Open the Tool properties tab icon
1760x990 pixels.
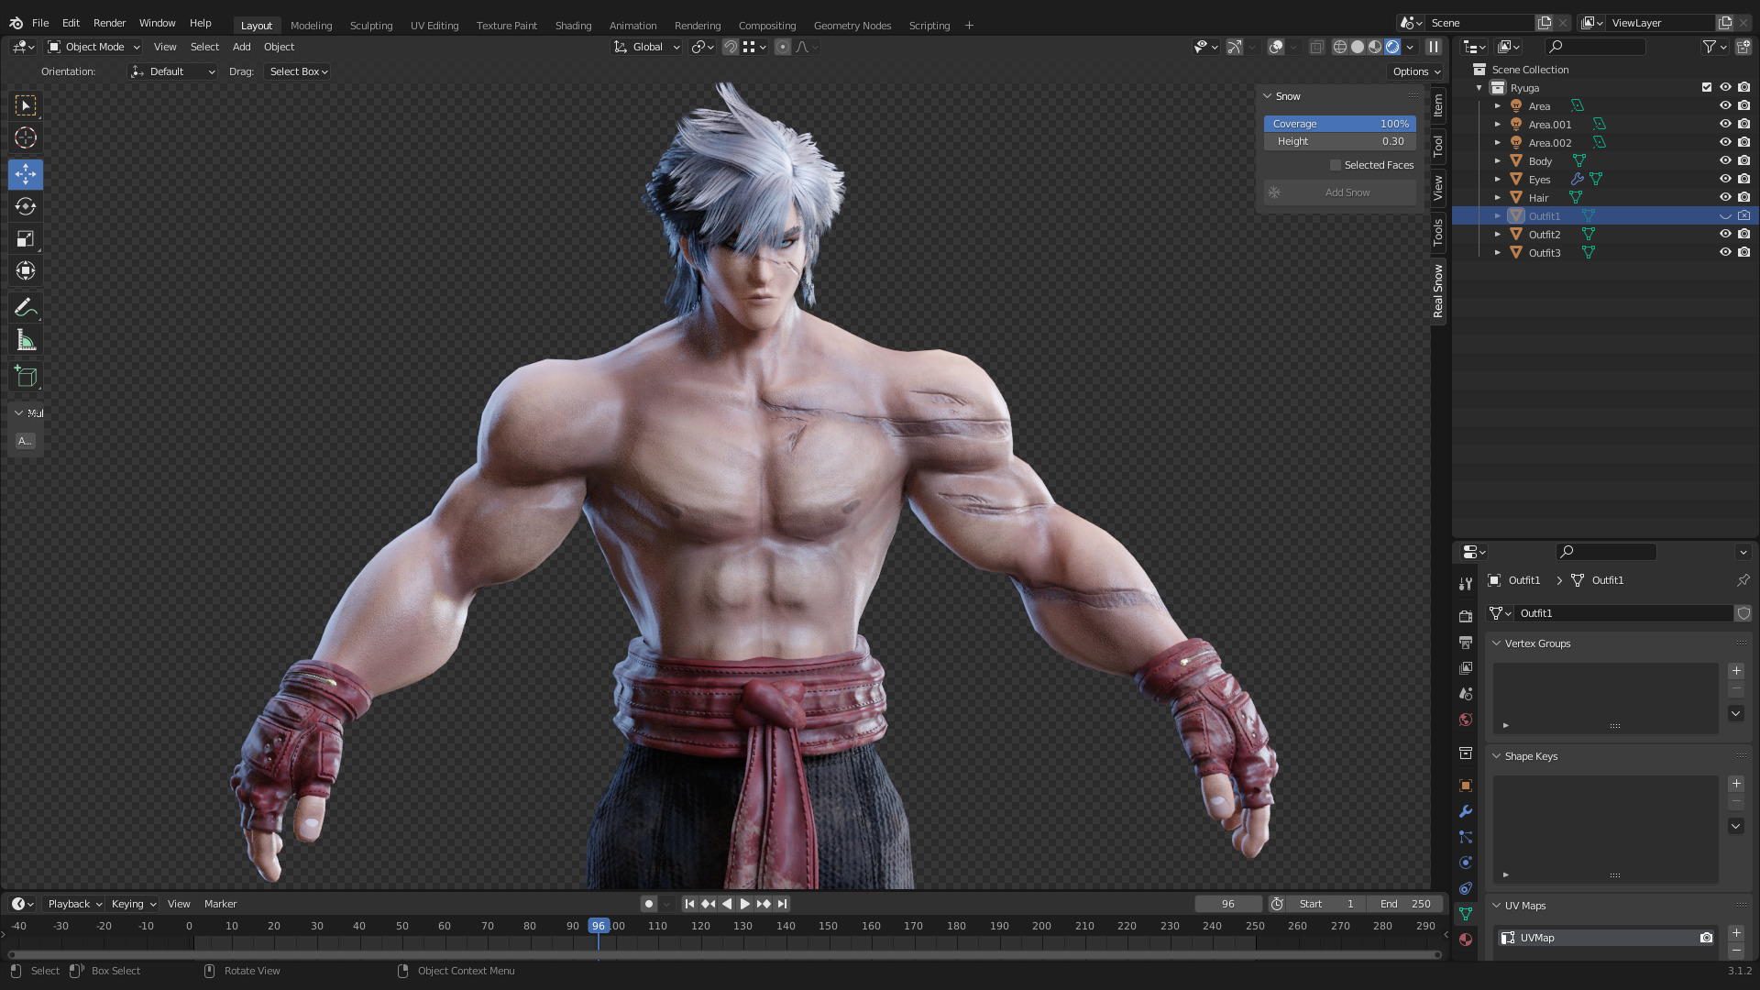pyautogui.click(x=1466, y=584)
